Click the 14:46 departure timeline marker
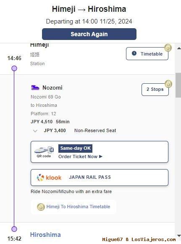Viewport: 181px width, 244px height. tap(14, 68)
